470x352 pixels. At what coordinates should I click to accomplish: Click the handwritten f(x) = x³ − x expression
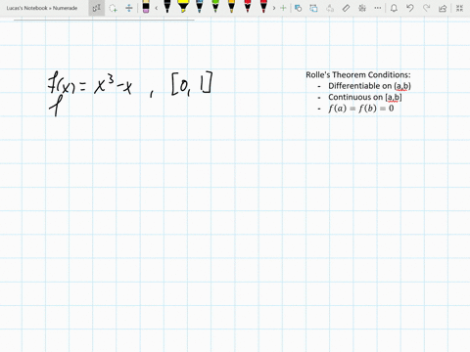click(x=90, y=84)
